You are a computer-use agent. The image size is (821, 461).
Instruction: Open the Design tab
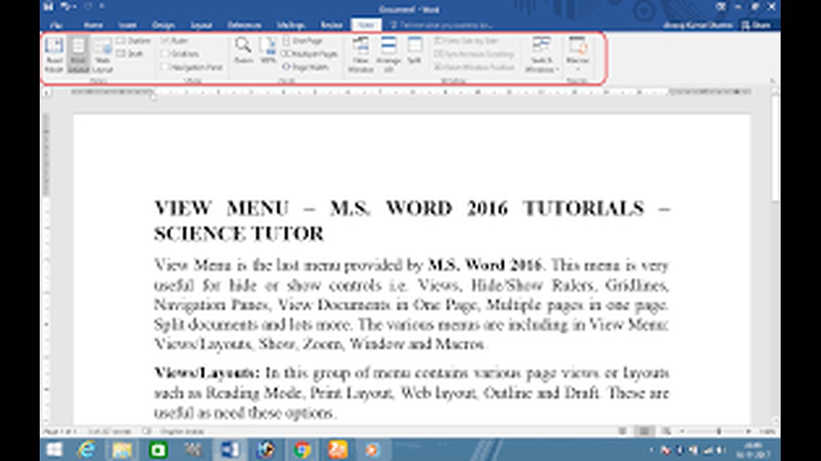[164, 25]
